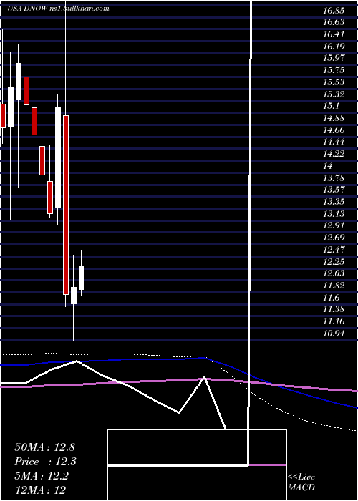The height and width of the screenshot is (501, 358).
Task: Click the 15.97 price axis label
Action: click(334, 58)
